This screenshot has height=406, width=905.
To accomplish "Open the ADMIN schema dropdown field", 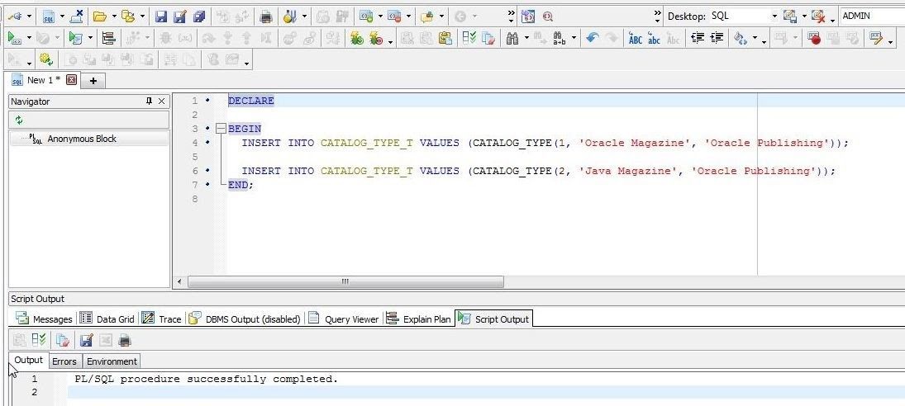I will 872,17.
